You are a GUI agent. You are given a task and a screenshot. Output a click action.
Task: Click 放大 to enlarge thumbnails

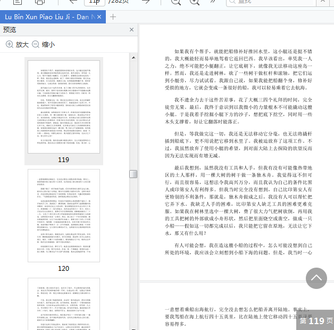coord(17,45)
